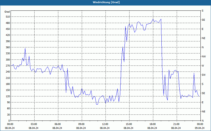
Task: Click the "Grad" unit label on the y-axis
Action: coord(7,12)
